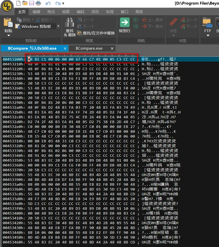Screen dimensions: 219x247
Task: Open the 高级 (Advanced) ribbon tab
Action: click(x=139, y=12)
